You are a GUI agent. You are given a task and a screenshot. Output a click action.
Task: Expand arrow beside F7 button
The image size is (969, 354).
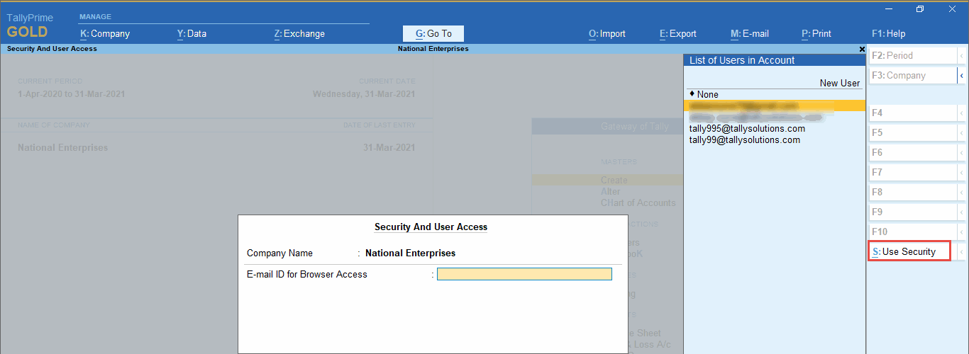(x=961, y=172)
